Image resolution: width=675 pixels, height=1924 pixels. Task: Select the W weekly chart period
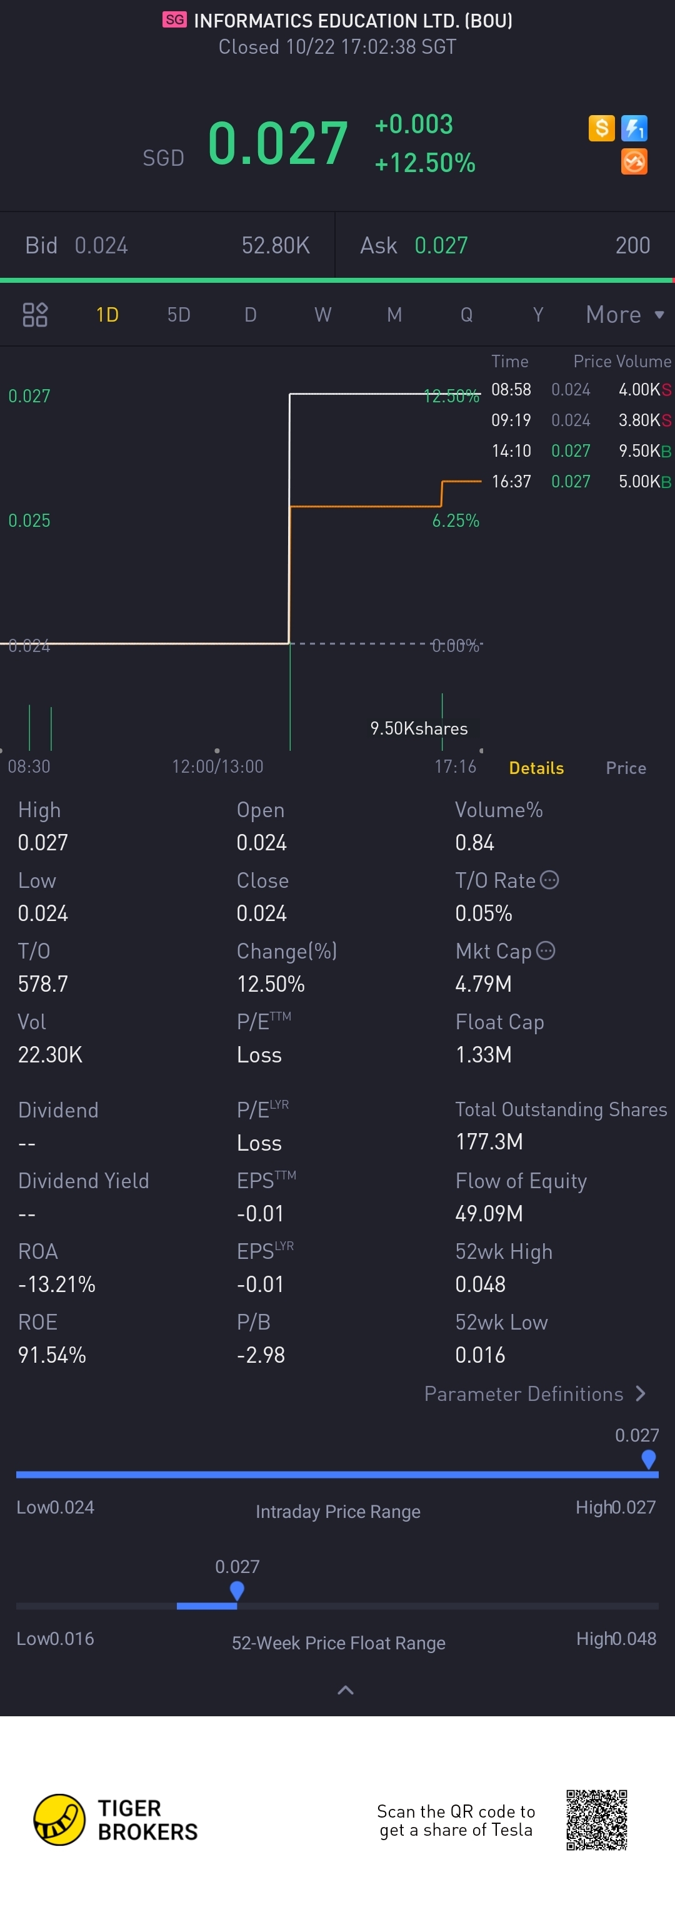(322, 315)
